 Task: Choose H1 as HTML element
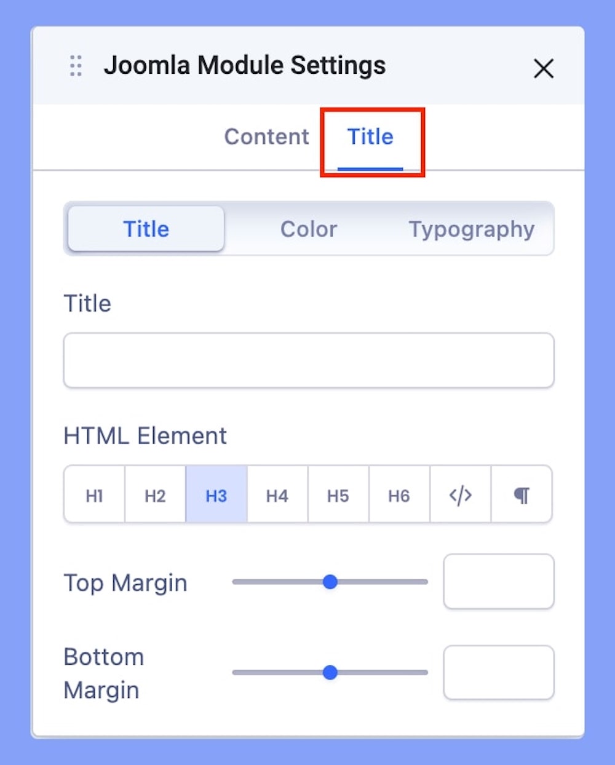(95, 495)
